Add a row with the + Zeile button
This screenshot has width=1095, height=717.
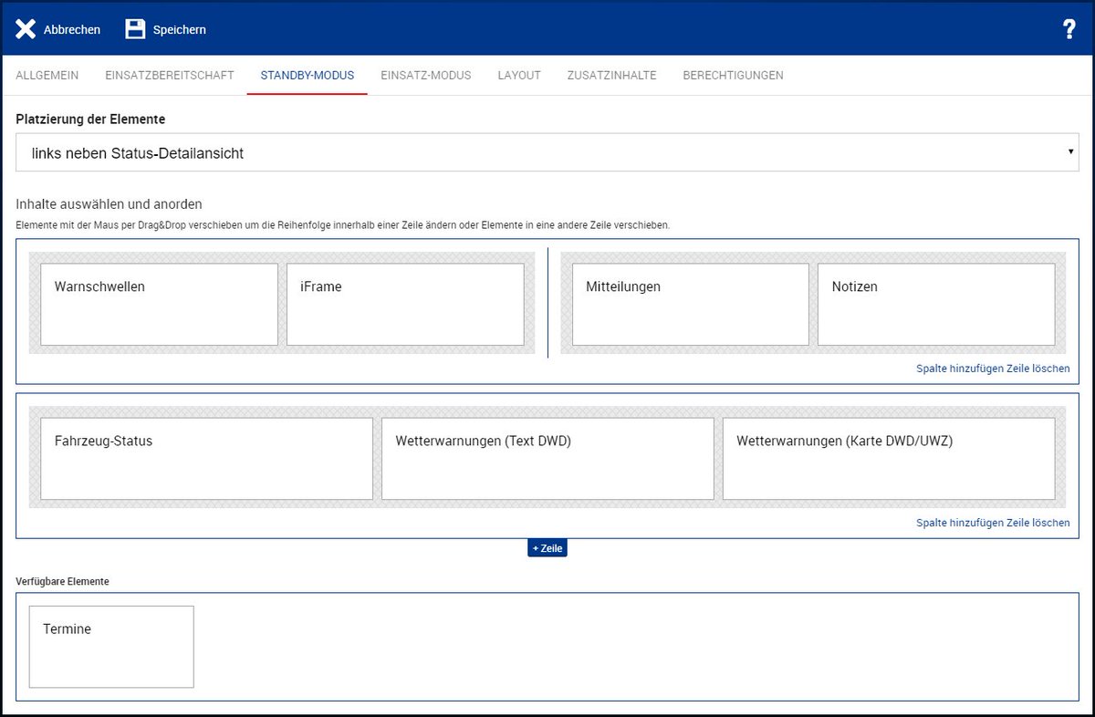tap(547, 548)
